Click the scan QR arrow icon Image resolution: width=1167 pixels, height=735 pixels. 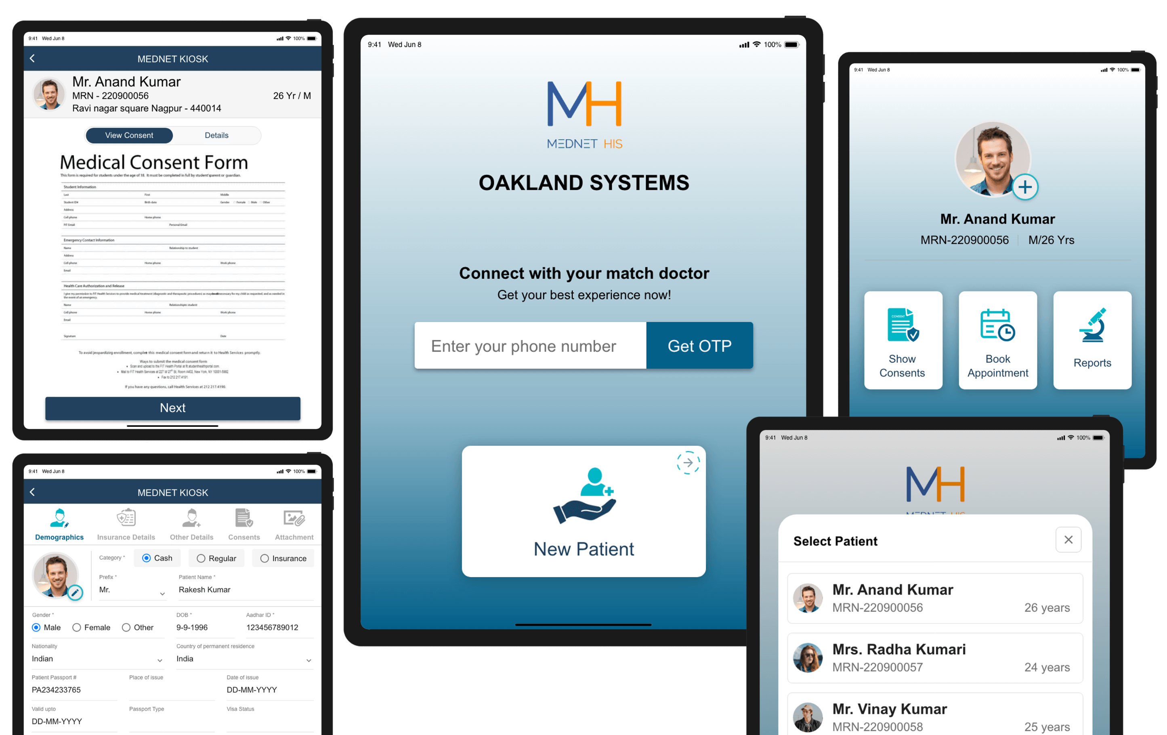(689, 463)
